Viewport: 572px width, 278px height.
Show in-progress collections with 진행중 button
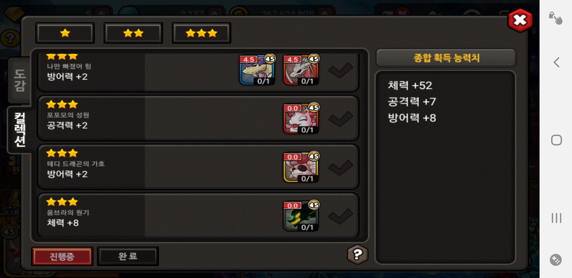[x=62, y=256]
